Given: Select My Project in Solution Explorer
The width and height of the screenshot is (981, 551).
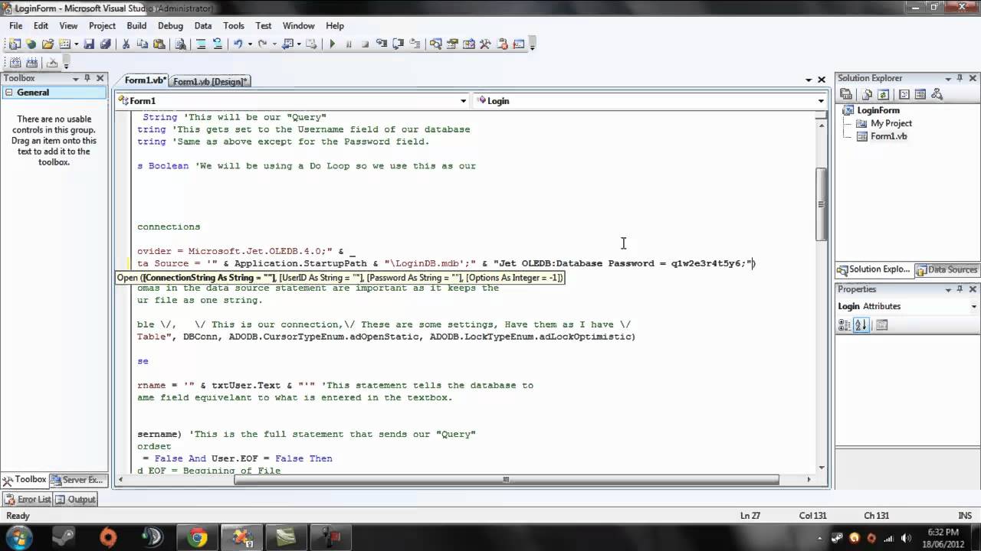Looking at the screenshot, I should [x=891, y=123].
